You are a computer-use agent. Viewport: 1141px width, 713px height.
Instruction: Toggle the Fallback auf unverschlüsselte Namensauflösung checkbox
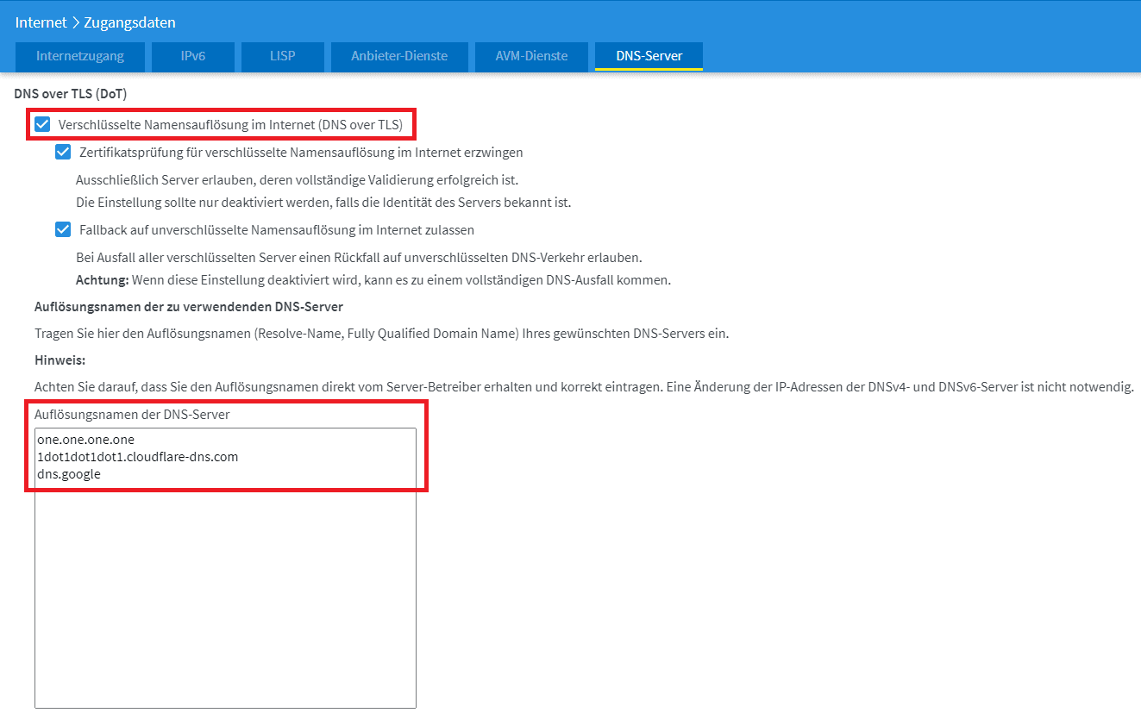pyautogui.click(x=63, y=230)
